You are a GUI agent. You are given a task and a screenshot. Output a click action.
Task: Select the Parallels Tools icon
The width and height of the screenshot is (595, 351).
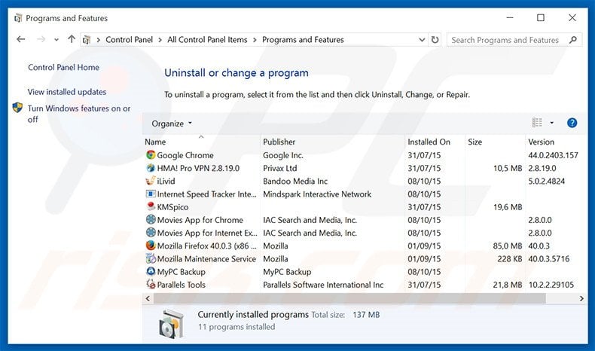[151, 285]
